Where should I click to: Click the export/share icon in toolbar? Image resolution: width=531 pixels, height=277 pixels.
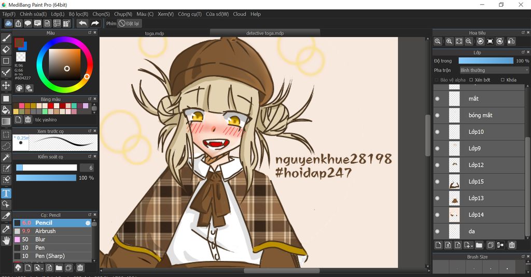(18, 23)
